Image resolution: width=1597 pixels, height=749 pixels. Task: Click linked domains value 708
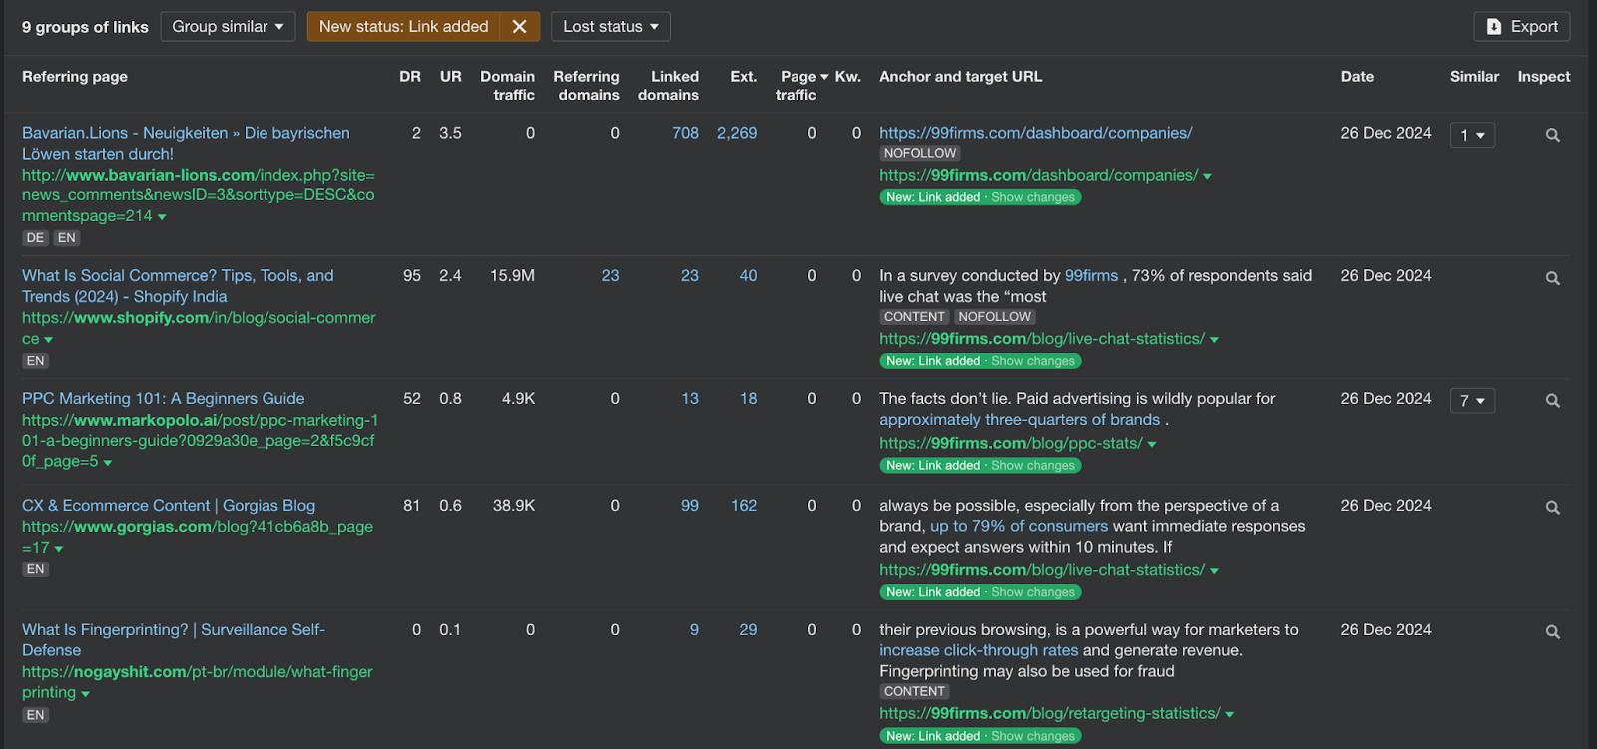685,133
